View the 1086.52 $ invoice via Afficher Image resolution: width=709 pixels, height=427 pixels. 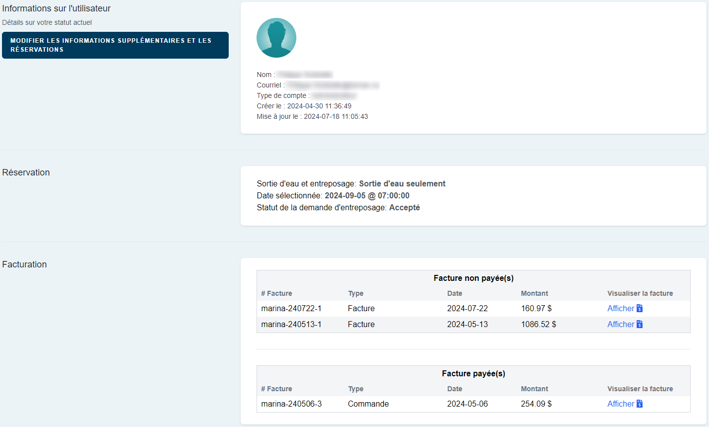click(x=620, y=324)
